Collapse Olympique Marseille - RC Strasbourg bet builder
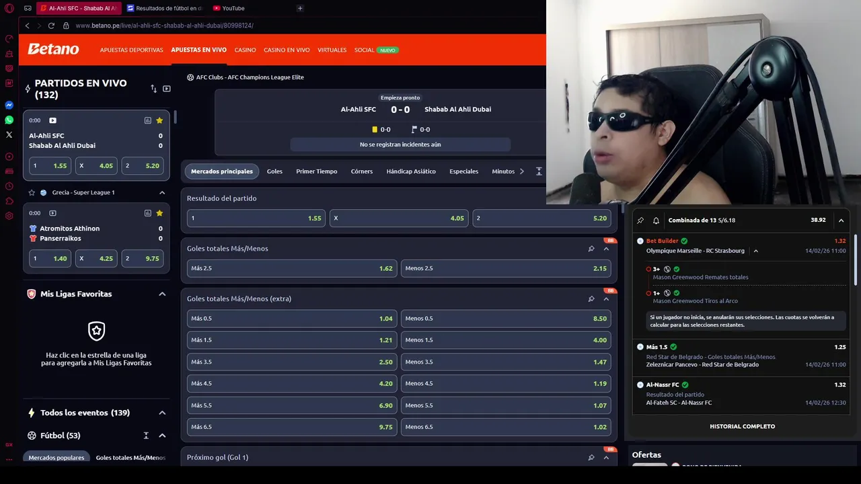861x484 pixels. (756, 251)
